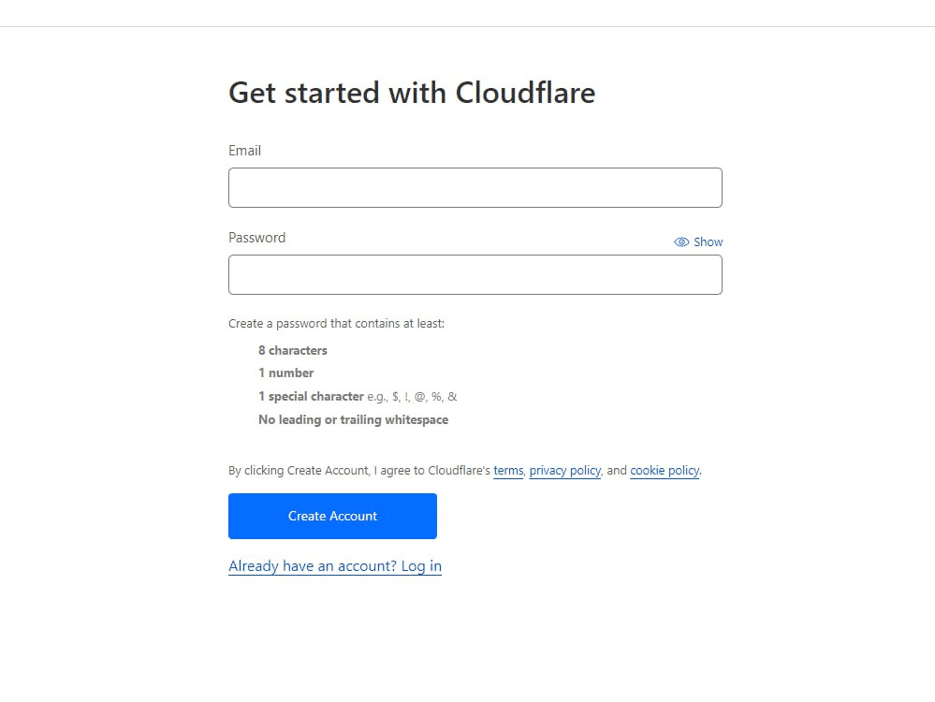Click the Get started with Cloudflare heading

tap(412, 93)
